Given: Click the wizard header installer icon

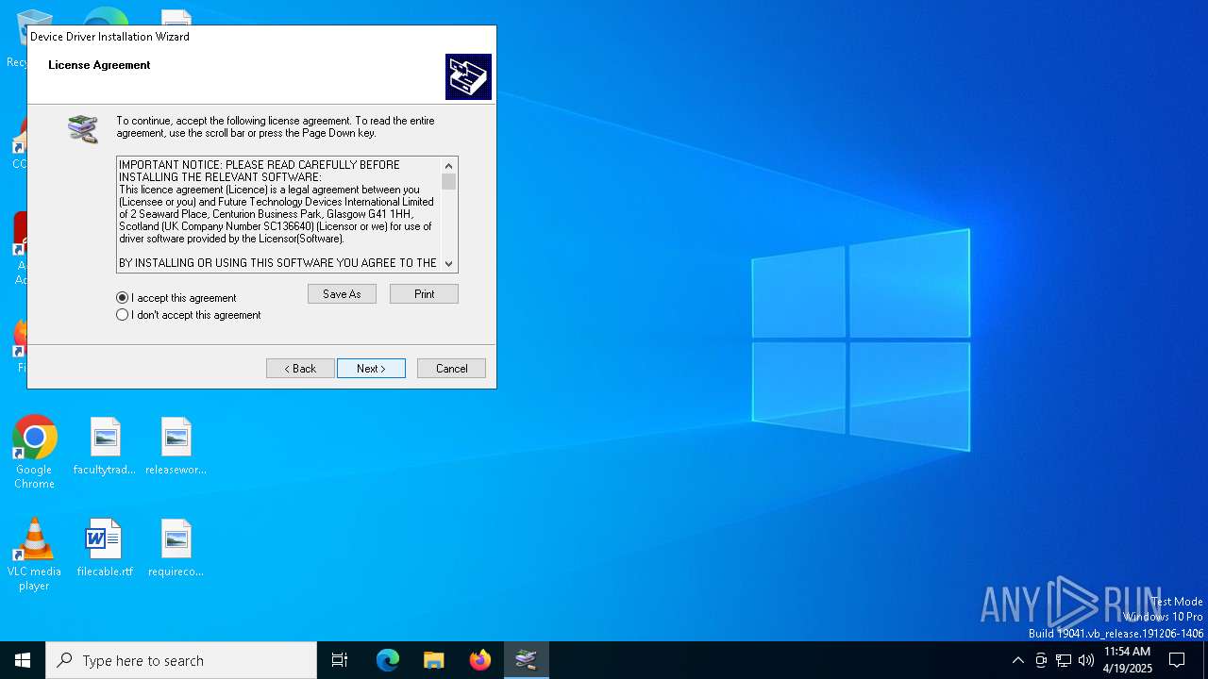Looking at the screenshot, I should 468,76.
